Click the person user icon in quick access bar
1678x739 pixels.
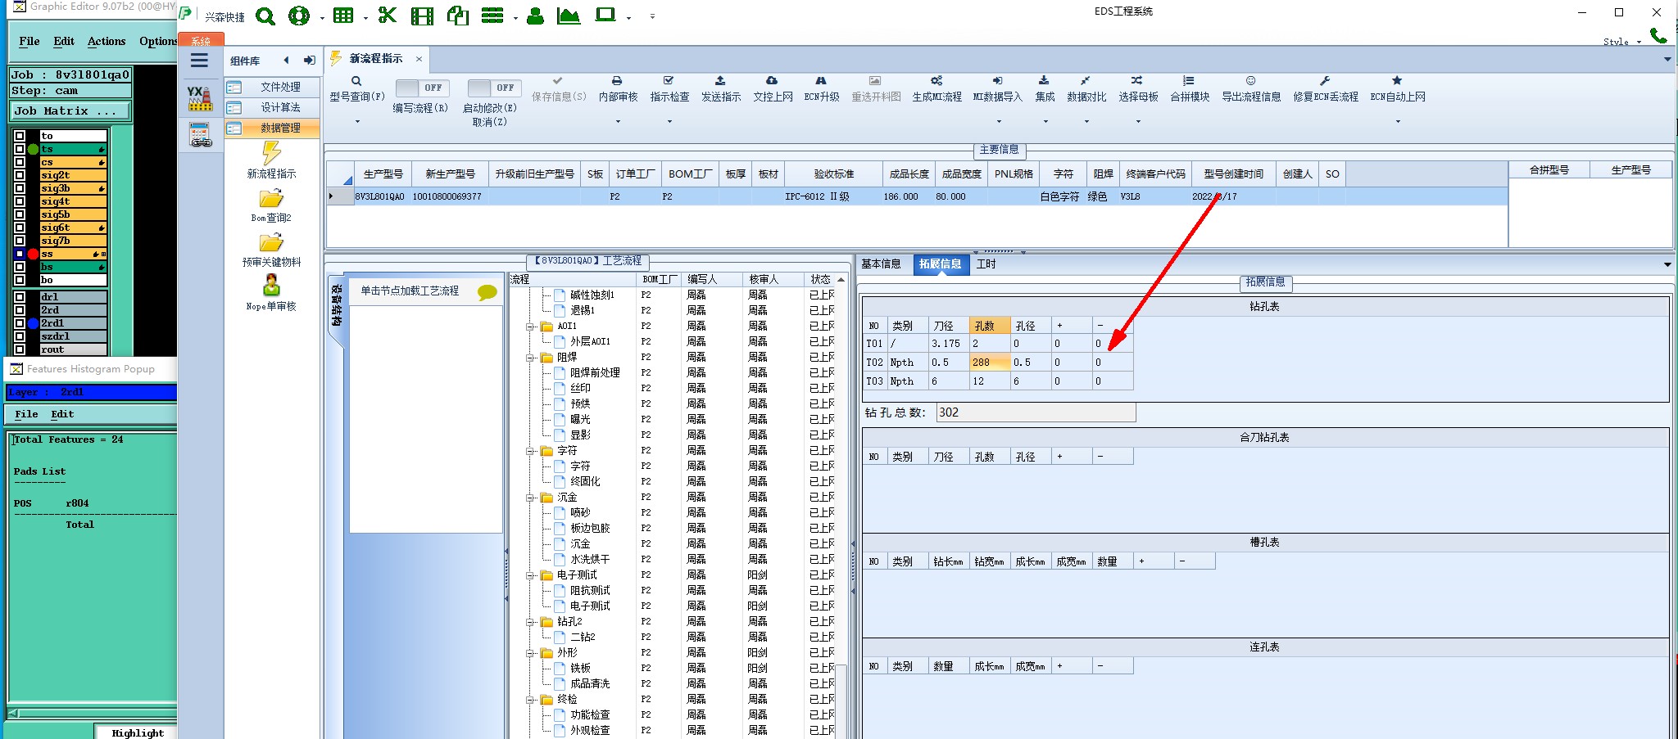tap(535, 16)
